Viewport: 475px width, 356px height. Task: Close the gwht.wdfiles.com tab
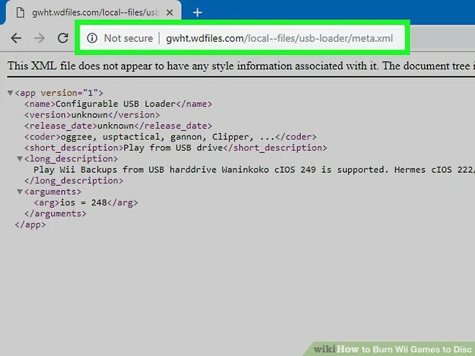point(170,12)
